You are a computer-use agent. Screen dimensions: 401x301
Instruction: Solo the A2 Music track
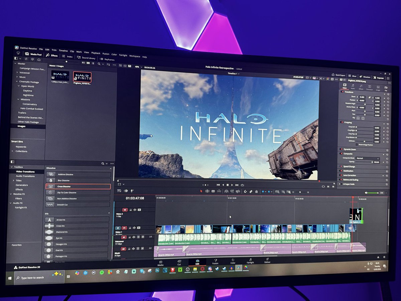tap(139, 249)
